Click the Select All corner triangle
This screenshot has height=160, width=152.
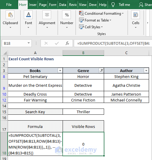point(5,53)
